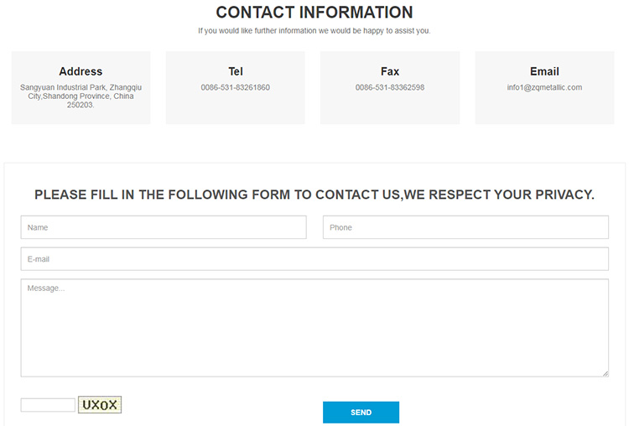Click the Email card heading
This screenshot has height=426, width=629.
[544, 71]
